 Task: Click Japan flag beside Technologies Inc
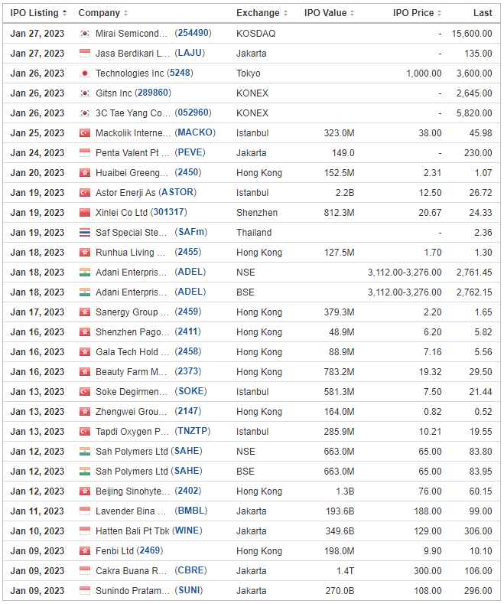[85, 73]
